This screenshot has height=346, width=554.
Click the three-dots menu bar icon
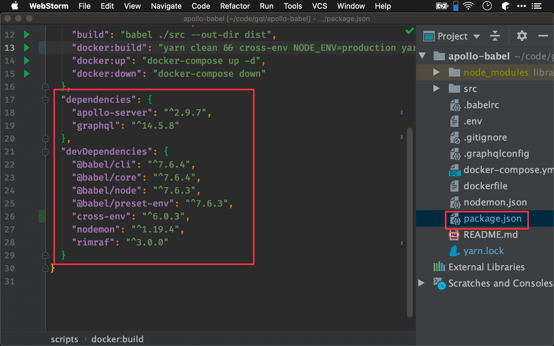521,6
